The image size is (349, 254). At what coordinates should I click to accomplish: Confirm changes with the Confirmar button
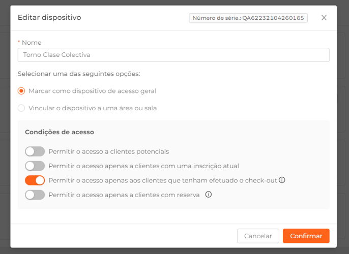point(306,236)
